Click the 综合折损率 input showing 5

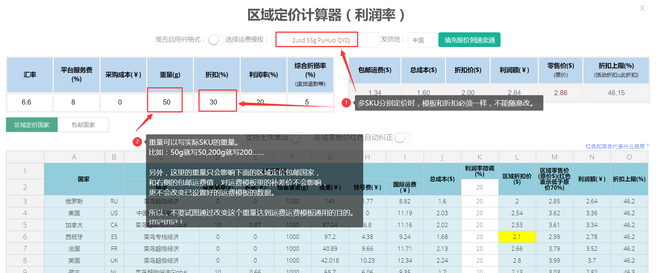tap(310, 102)
